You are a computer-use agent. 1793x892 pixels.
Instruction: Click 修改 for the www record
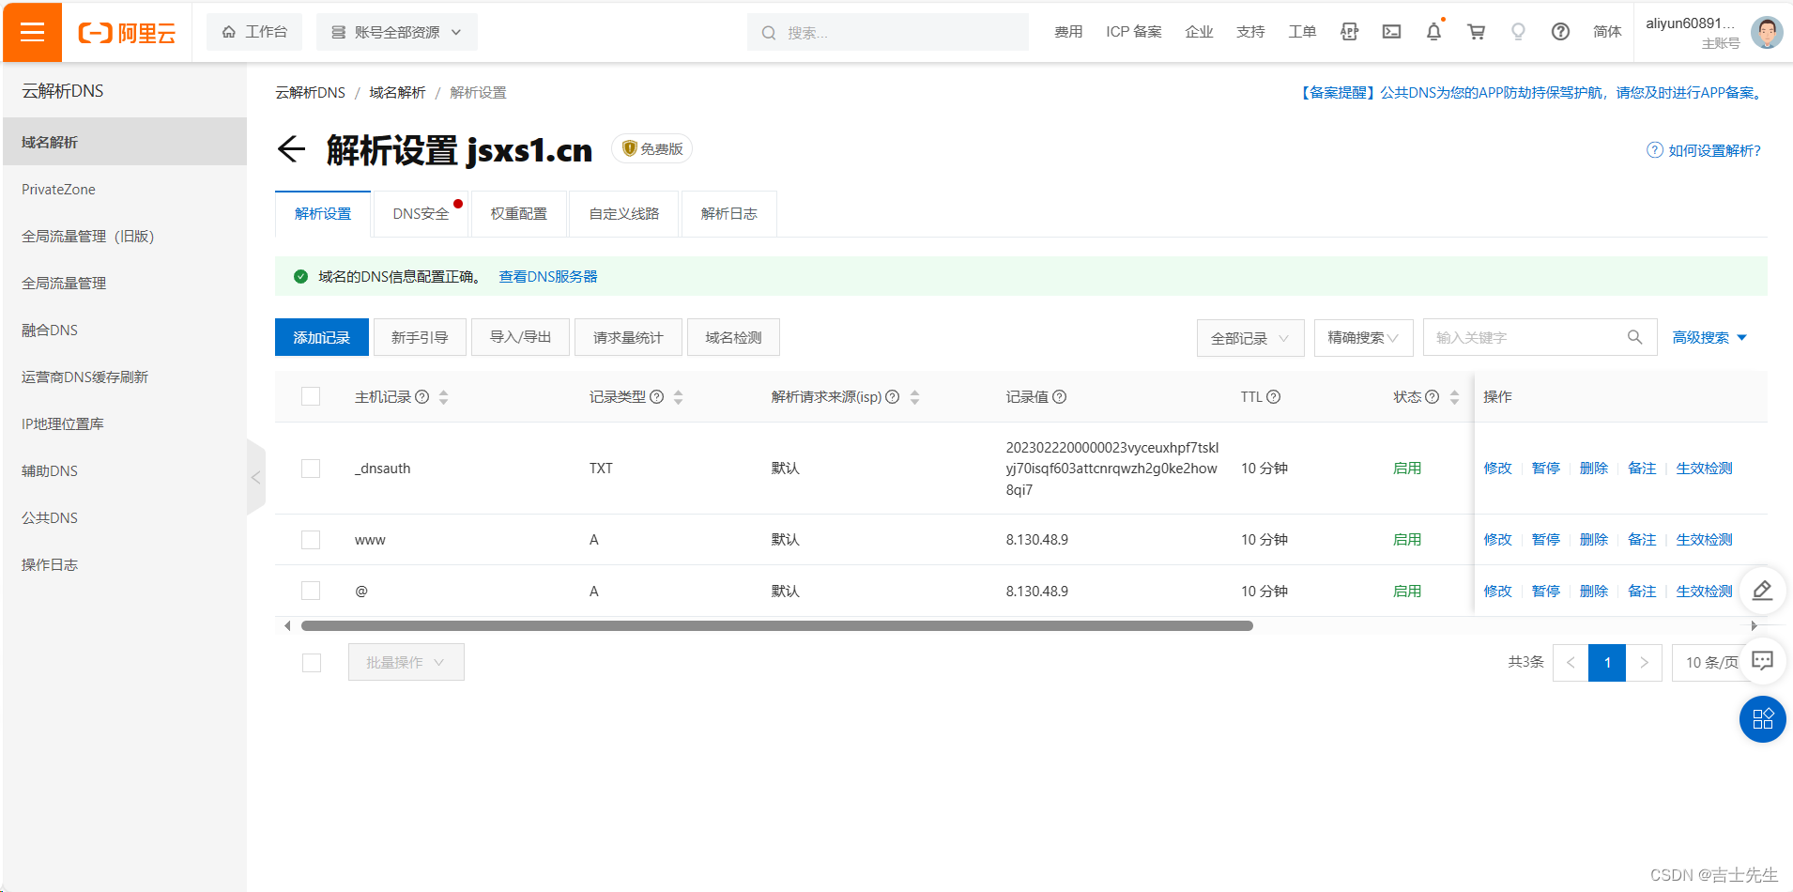1498,540
